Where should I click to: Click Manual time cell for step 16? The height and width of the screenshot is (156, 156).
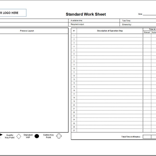pos(147,90)
